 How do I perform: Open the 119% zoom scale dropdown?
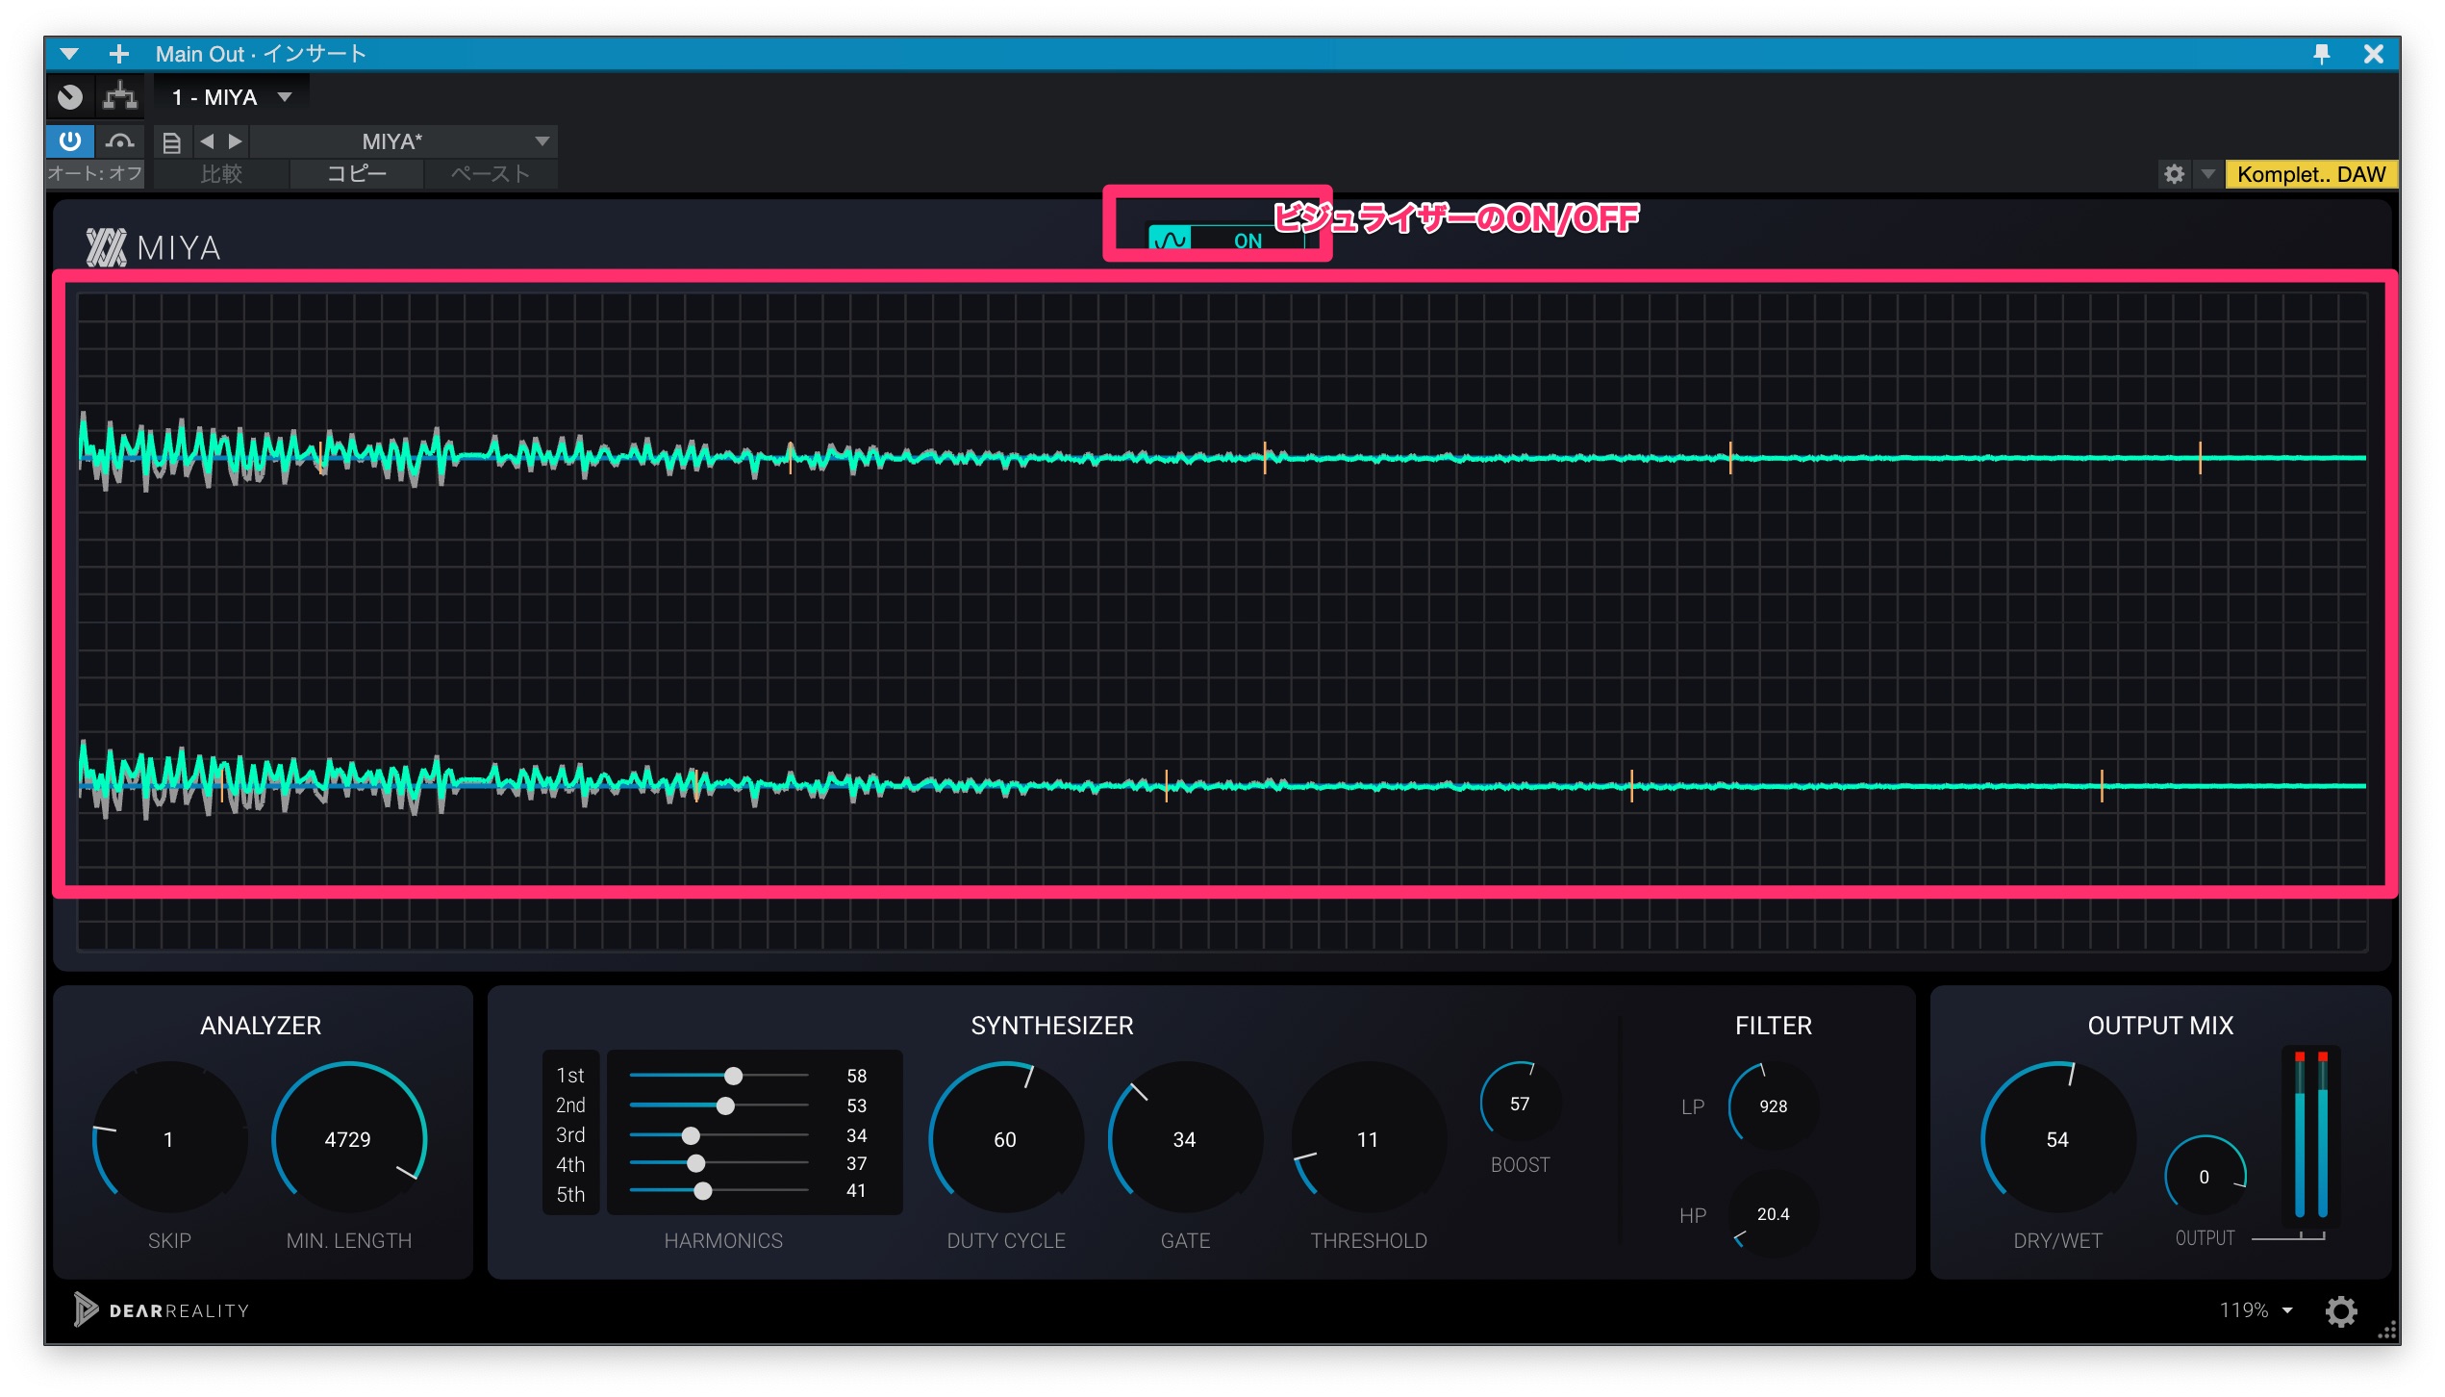coord(2256,1310)
